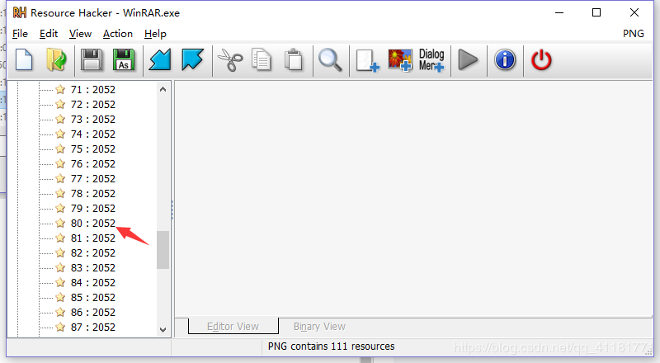Click the tree scrollbar up arrow
This screenshot has width=660, height=363.
pyautogui.click(x=163, y=89)
